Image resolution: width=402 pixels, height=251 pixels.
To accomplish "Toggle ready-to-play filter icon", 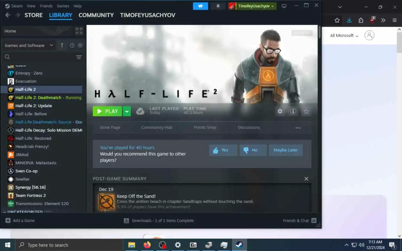I will click(x=80, y=45).
